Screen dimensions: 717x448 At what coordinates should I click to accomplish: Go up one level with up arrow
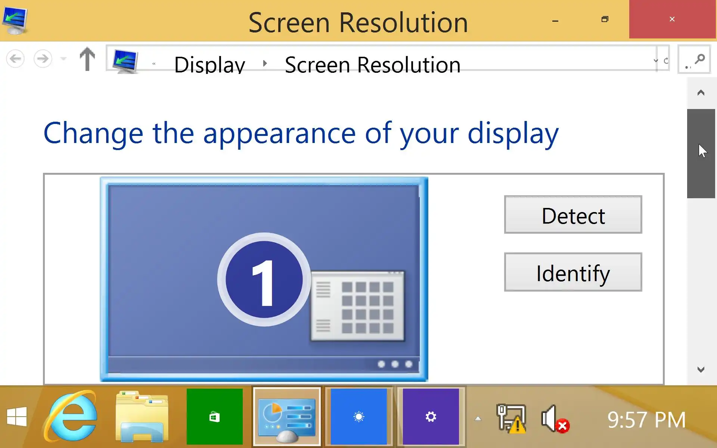point(87,59)
